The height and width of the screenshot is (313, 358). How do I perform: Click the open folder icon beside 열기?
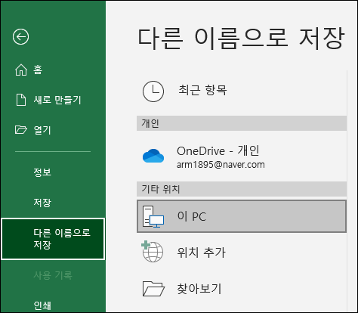click(21, 130)
